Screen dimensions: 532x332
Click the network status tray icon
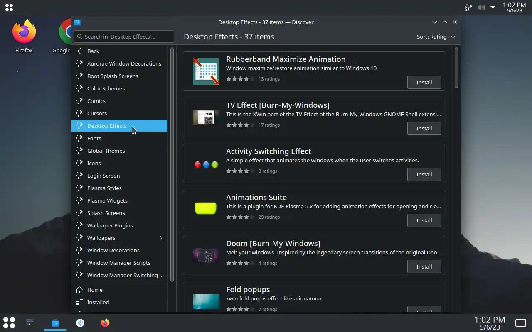468,7
